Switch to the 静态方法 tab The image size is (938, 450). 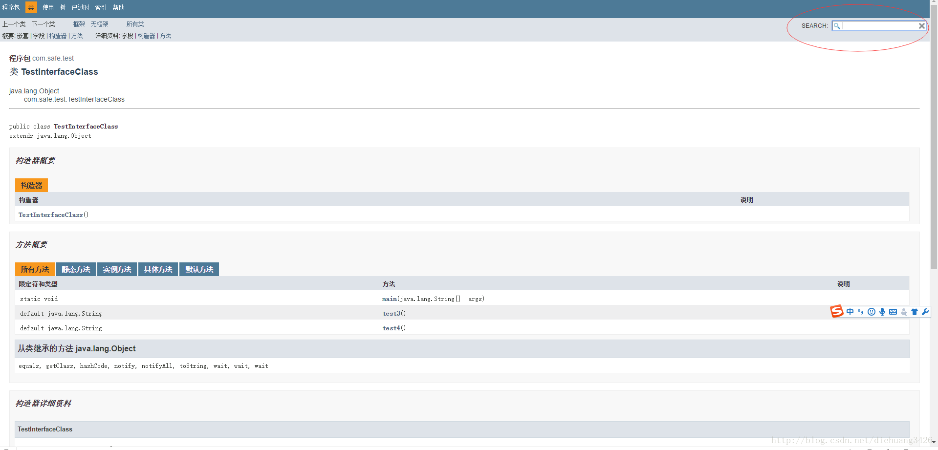76,269
